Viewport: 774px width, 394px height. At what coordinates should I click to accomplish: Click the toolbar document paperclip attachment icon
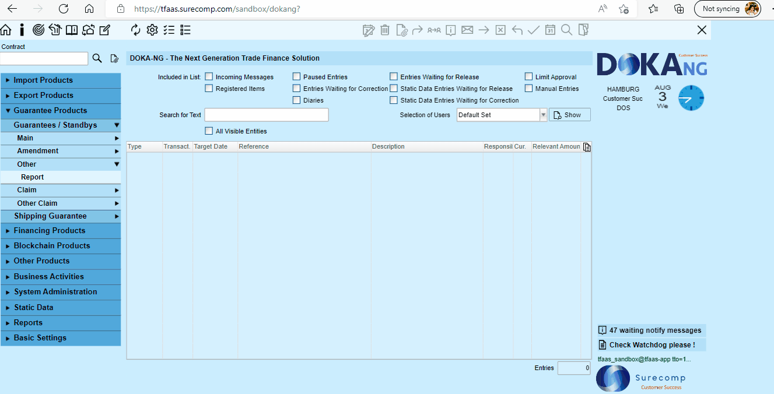401,30
